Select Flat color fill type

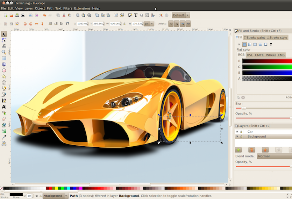coord(244,44)
